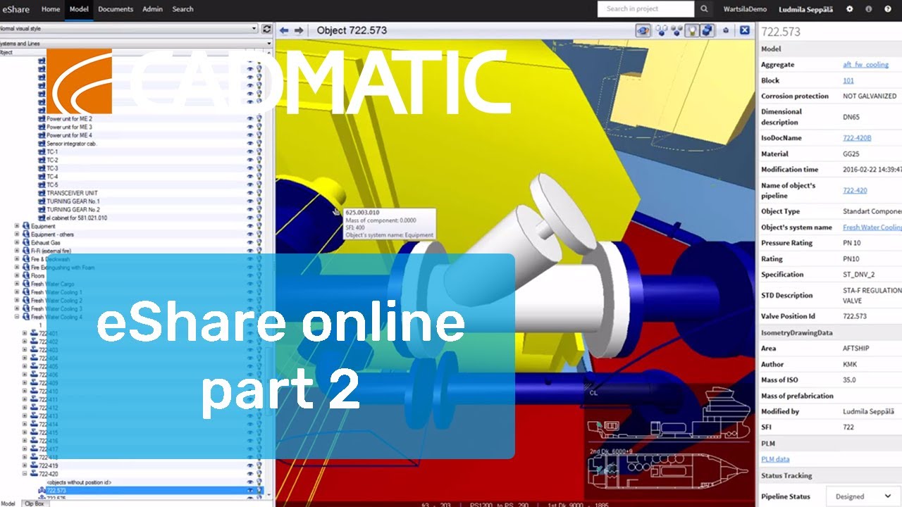Click the search magnifier icon

point(704,9)
